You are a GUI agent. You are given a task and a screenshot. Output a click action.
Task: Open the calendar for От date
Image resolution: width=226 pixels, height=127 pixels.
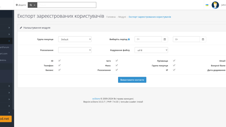click(x=165, y=39)
